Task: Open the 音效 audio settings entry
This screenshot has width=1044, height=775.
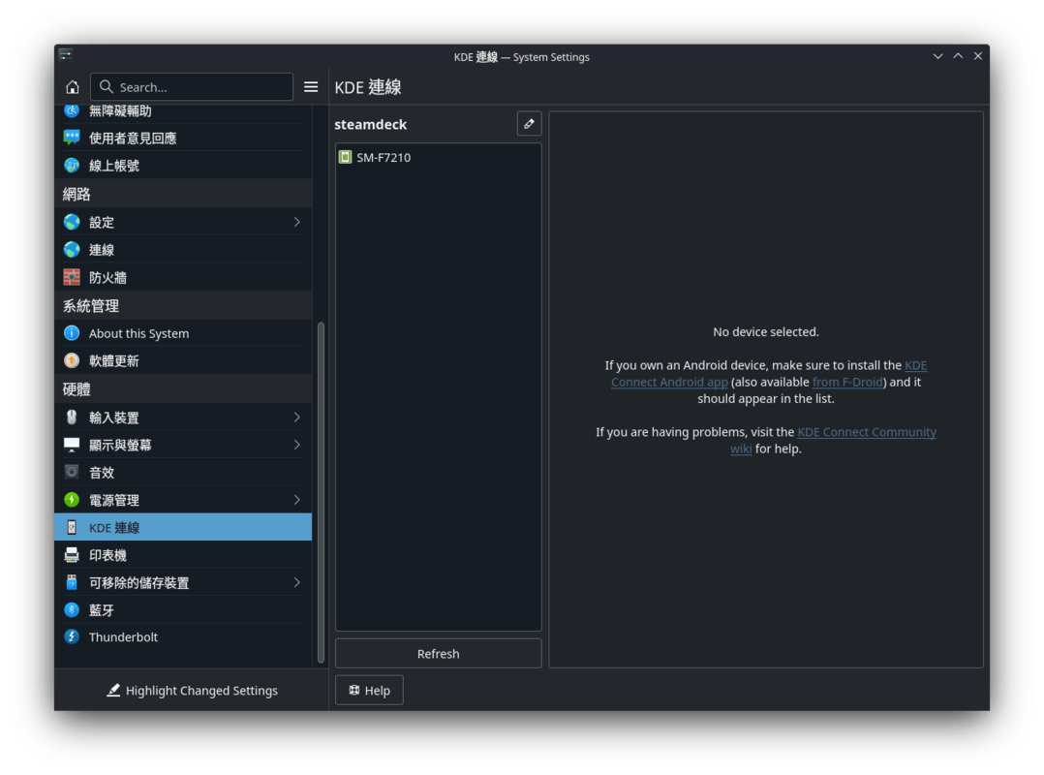Action: tap(183, 472)
